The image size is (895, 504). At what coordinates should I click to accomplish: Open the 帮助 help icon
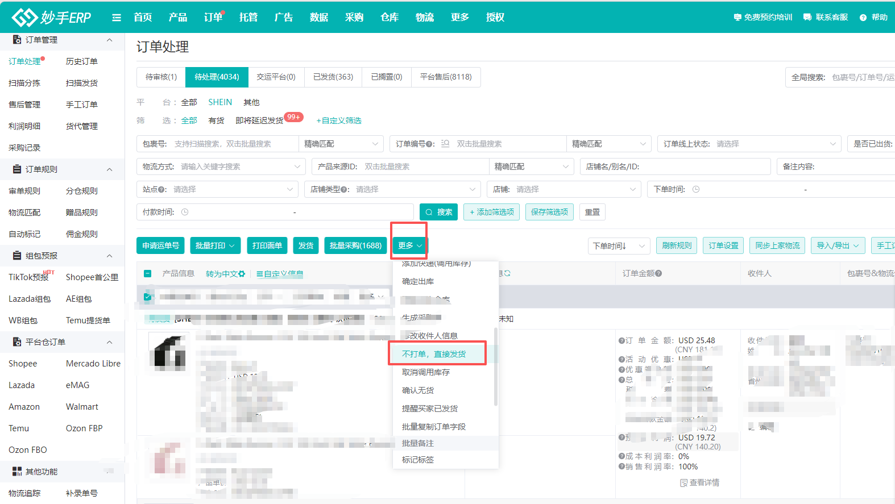pyautogui.click(x=863, y=18)
